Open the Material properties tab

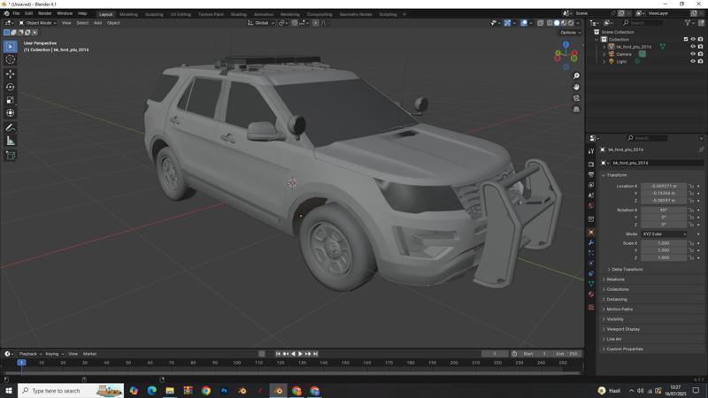click(591, 295)
